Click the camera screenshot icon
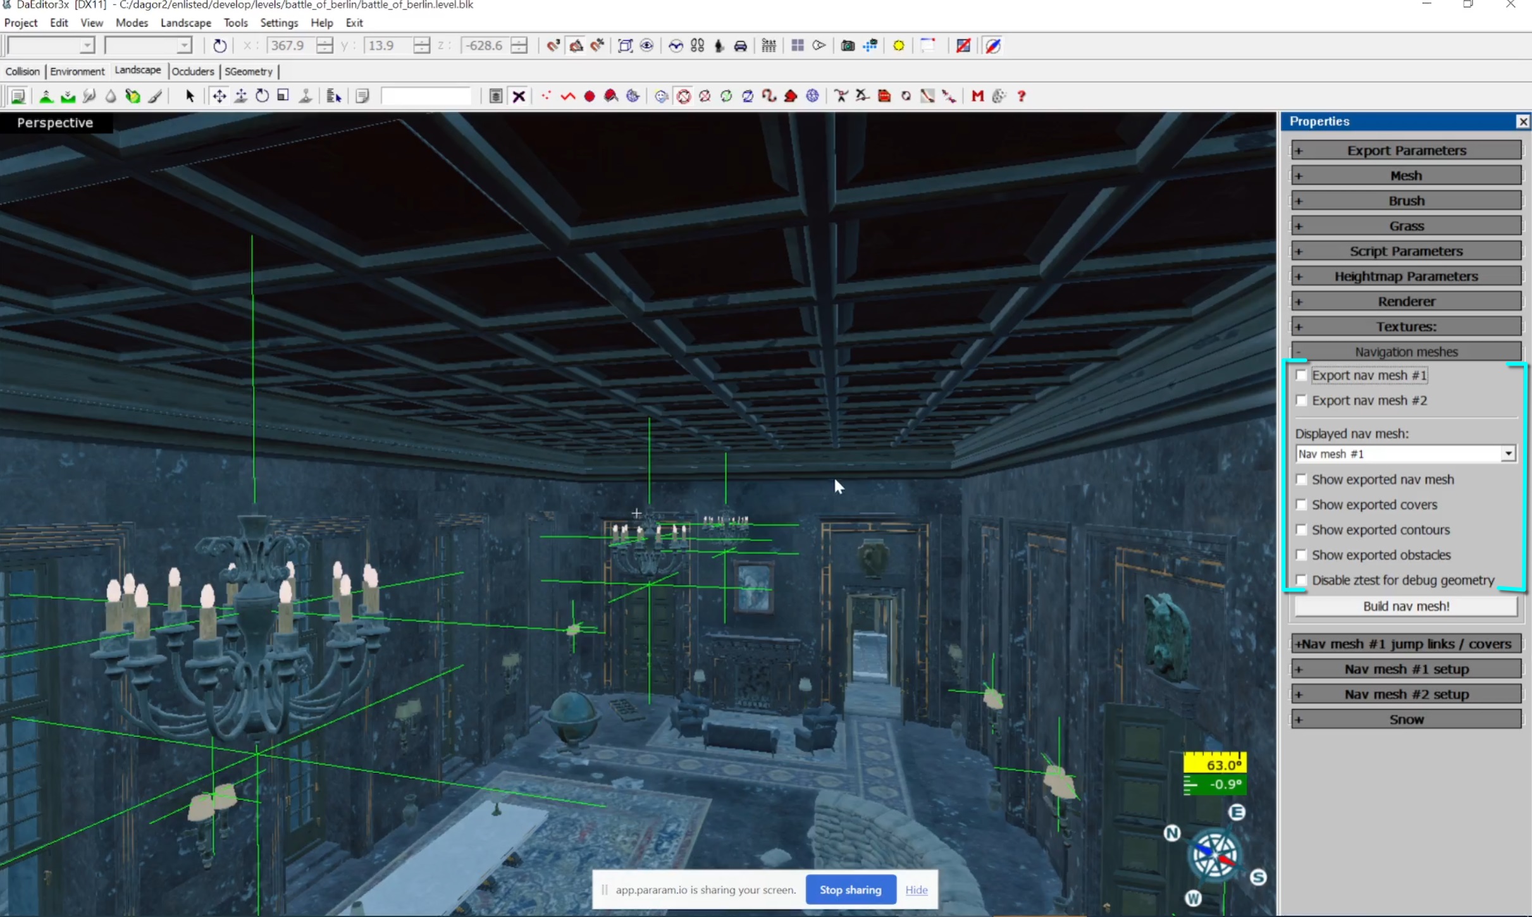Image resolution: width=1532 pixels, height=917 pixels. click(848, 46)
